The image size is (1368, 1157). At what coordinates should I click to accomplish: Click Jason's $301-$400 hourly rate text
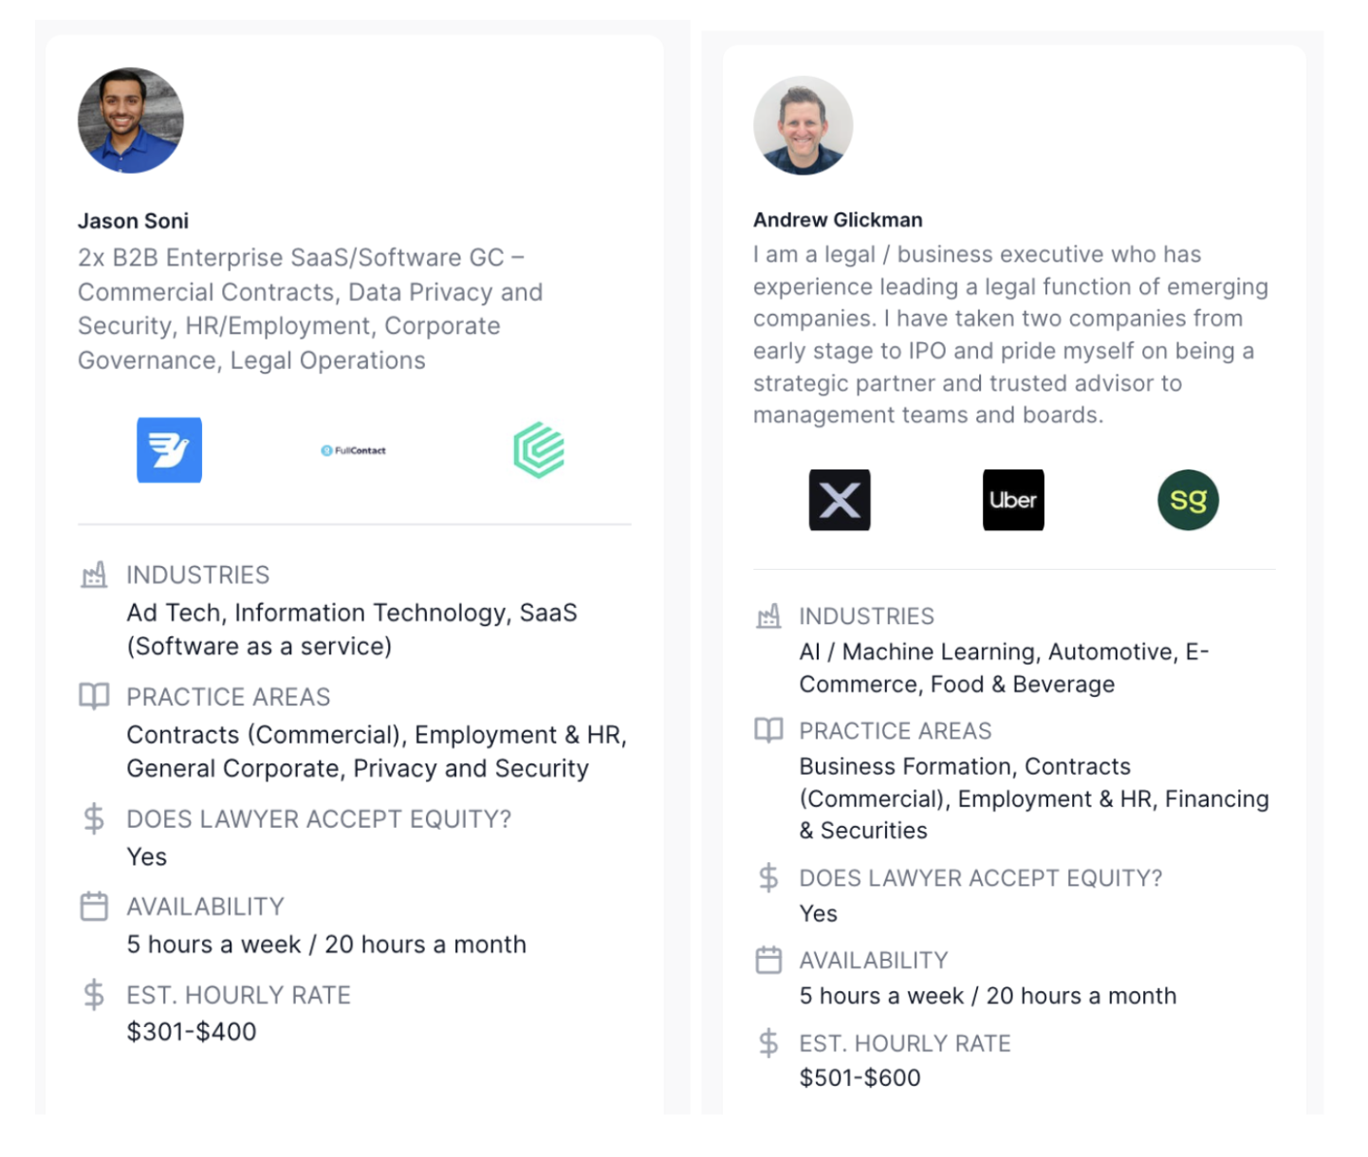[x=192, y=1032]
